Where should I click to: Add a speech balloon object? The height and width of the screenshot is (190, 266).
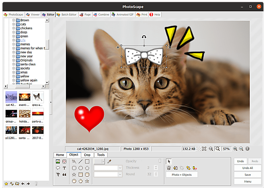(x=58, y=168)
